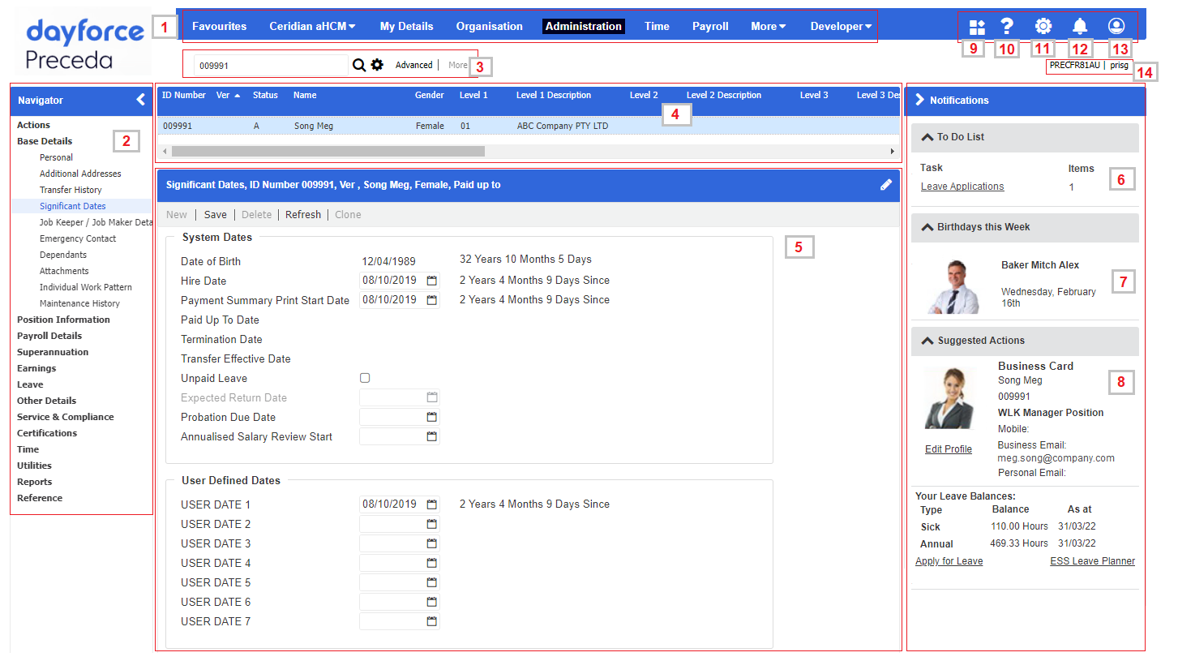Open the Ceridian aHCM dropdown menu
This screenshot has height=661, width=1178.
pyautogui.click(x=312, y=26)
